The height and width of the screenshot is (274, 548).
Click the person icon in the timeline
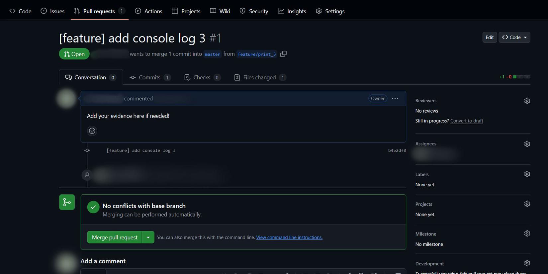(x=87, y=175)
